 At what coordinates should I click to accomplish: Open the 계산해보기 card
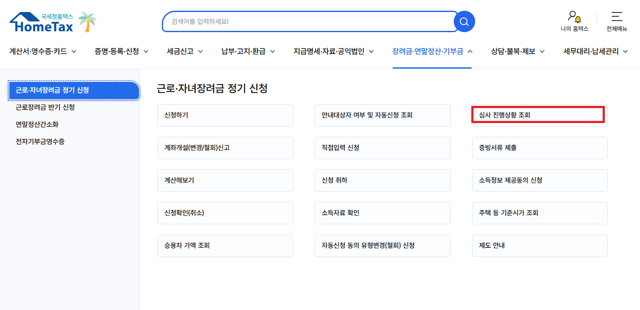[x=225, y=180]
